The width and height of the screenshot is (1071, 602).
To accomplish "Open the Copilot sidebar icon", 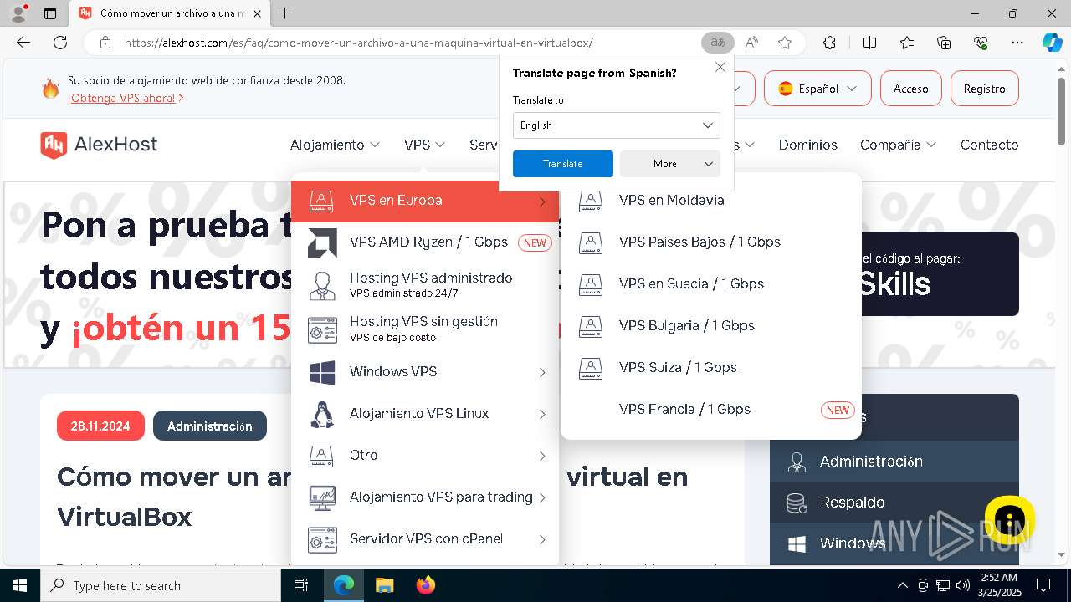I will pos(1052,43).
